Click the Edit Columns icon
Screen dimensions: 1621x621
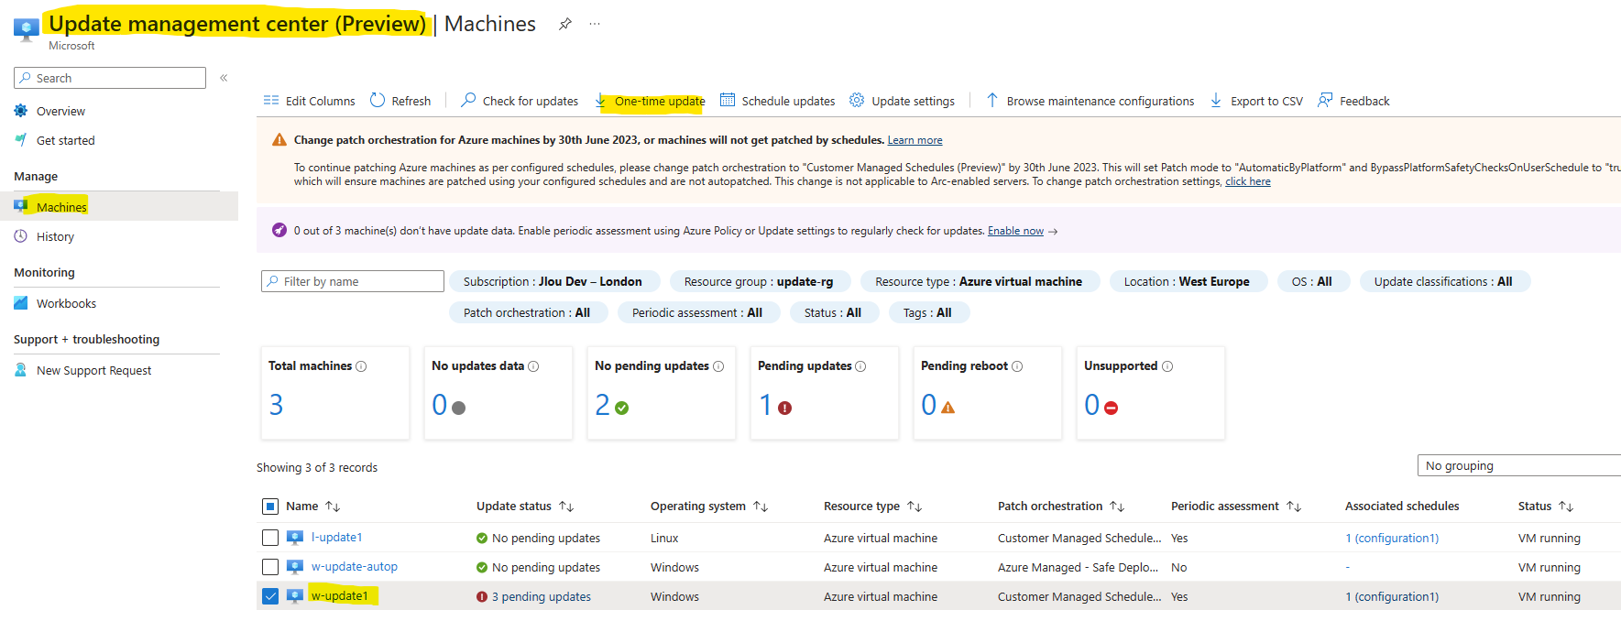point(271,101)
